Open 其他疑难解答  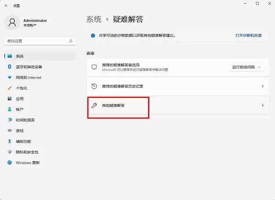178,105
